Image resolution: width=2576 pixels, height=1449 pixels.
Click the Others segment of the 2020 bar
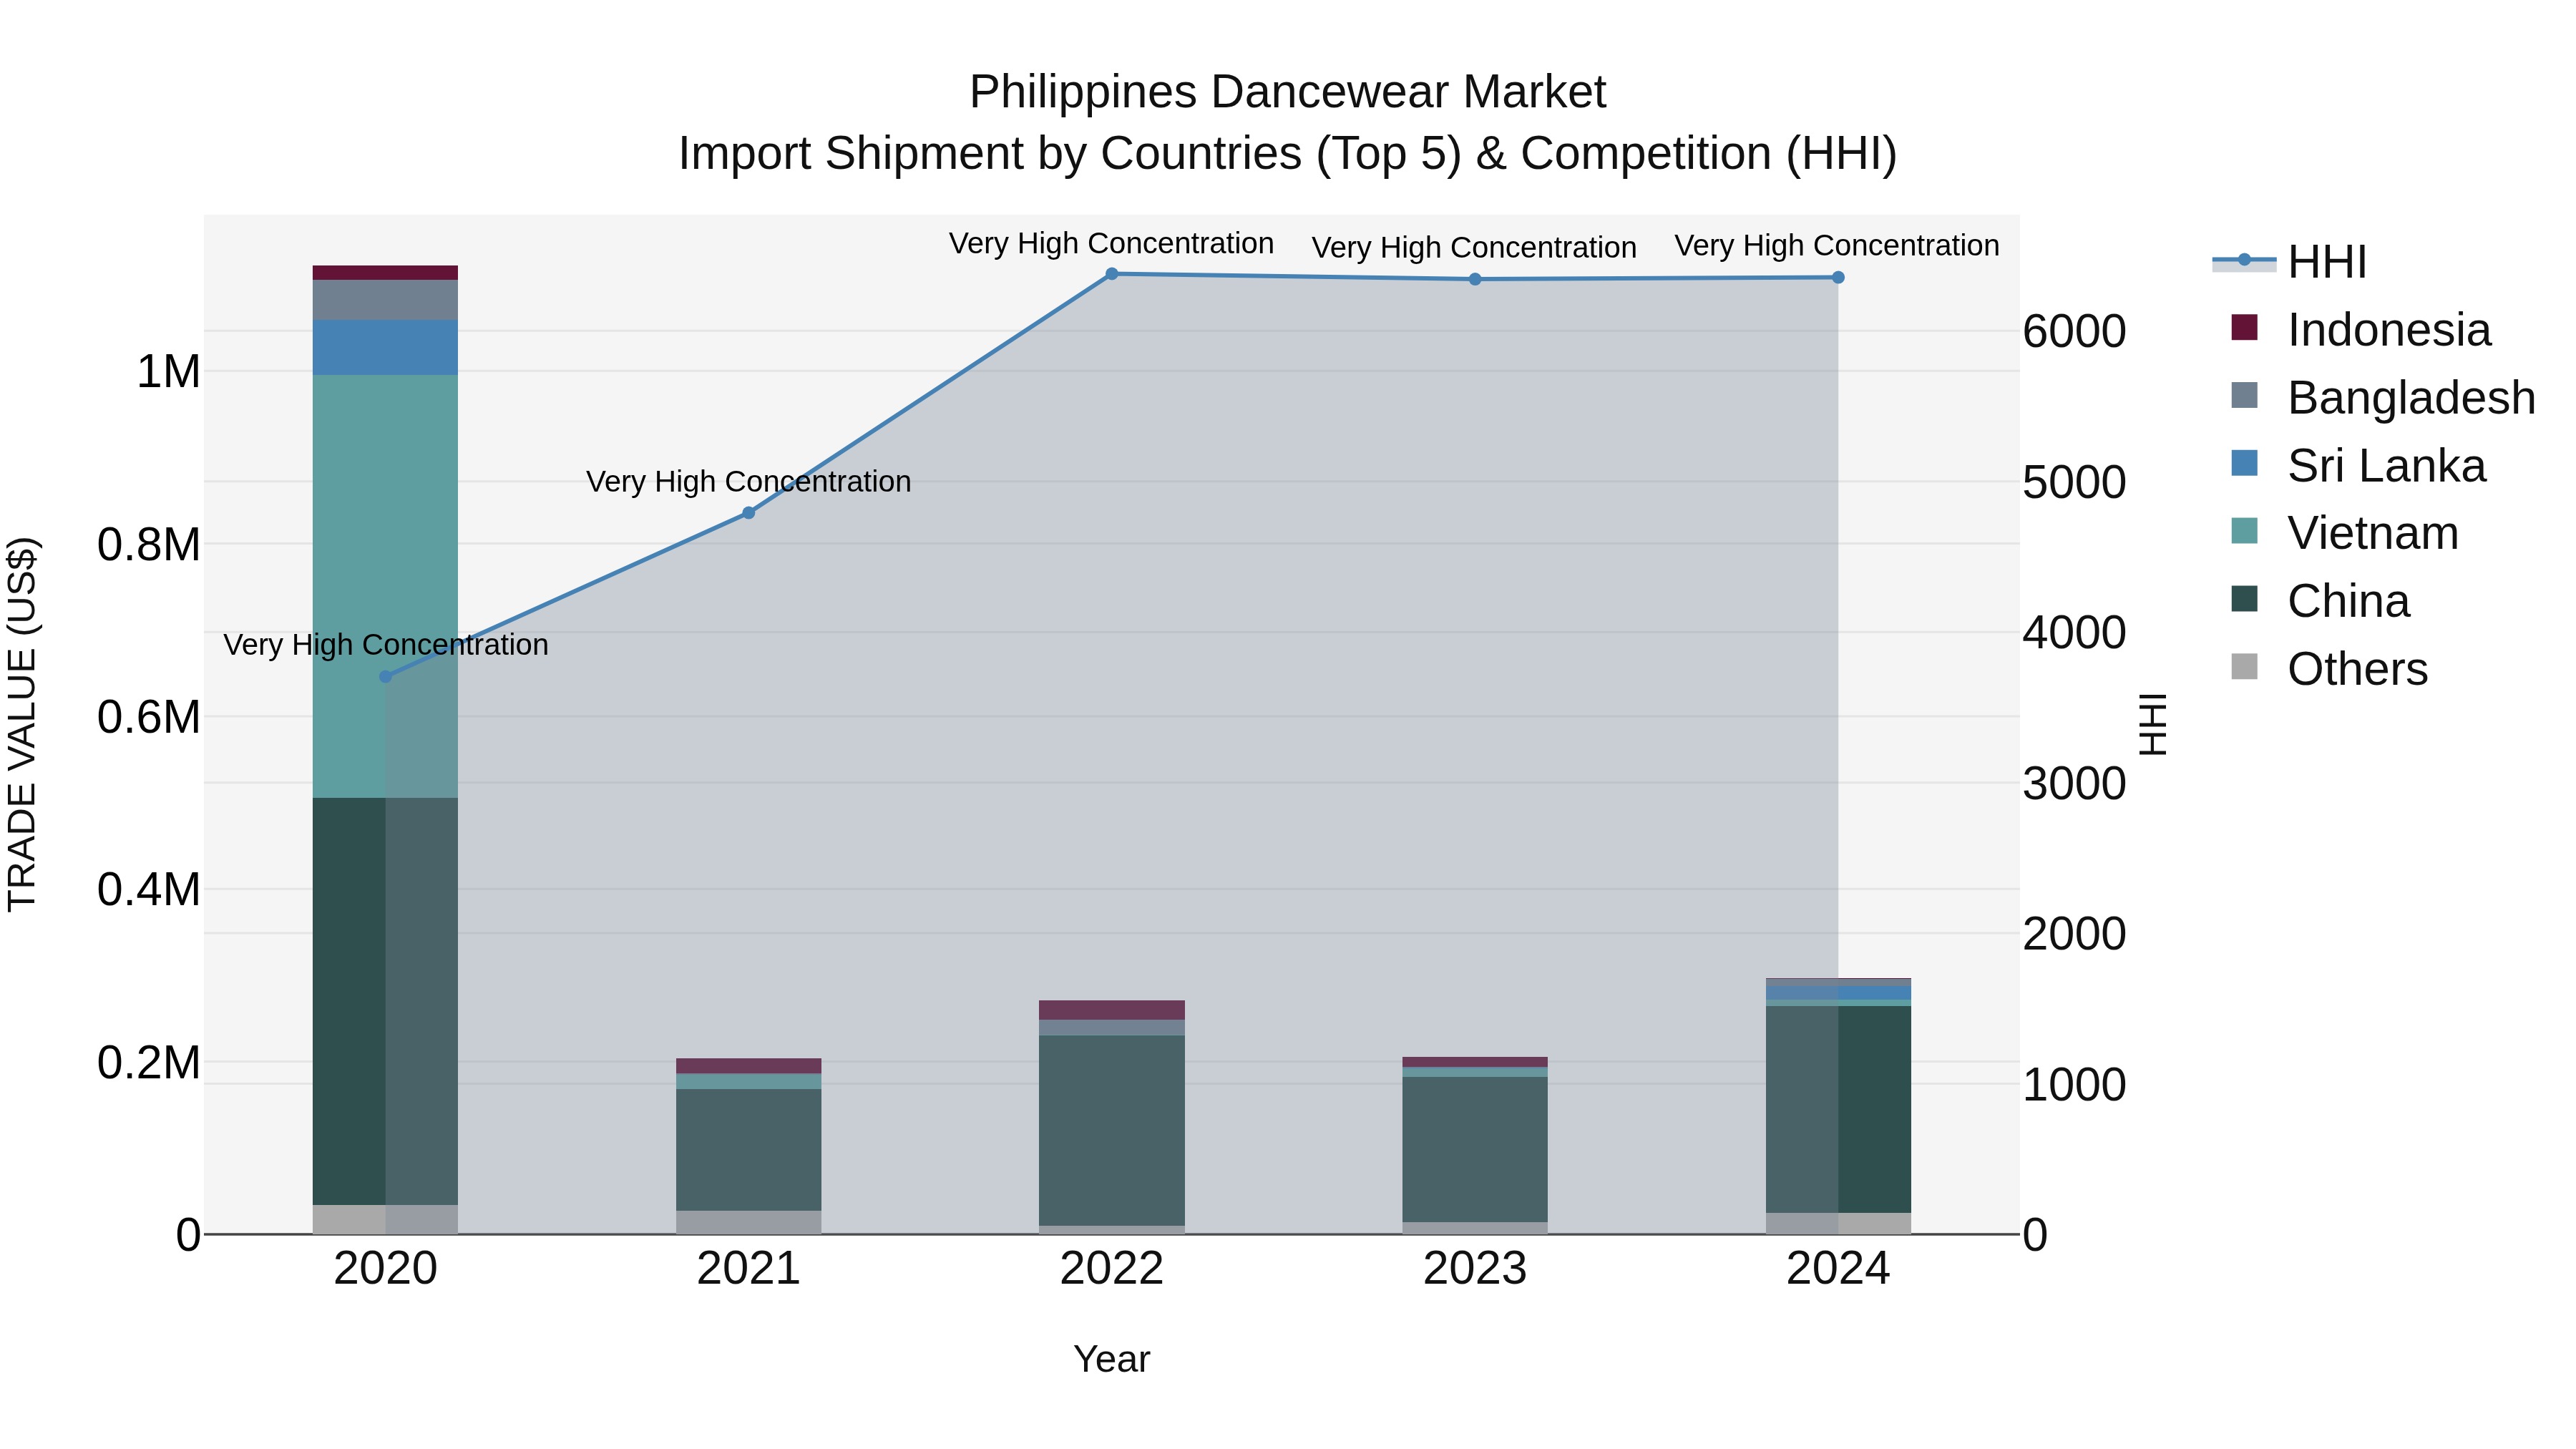386,1219
